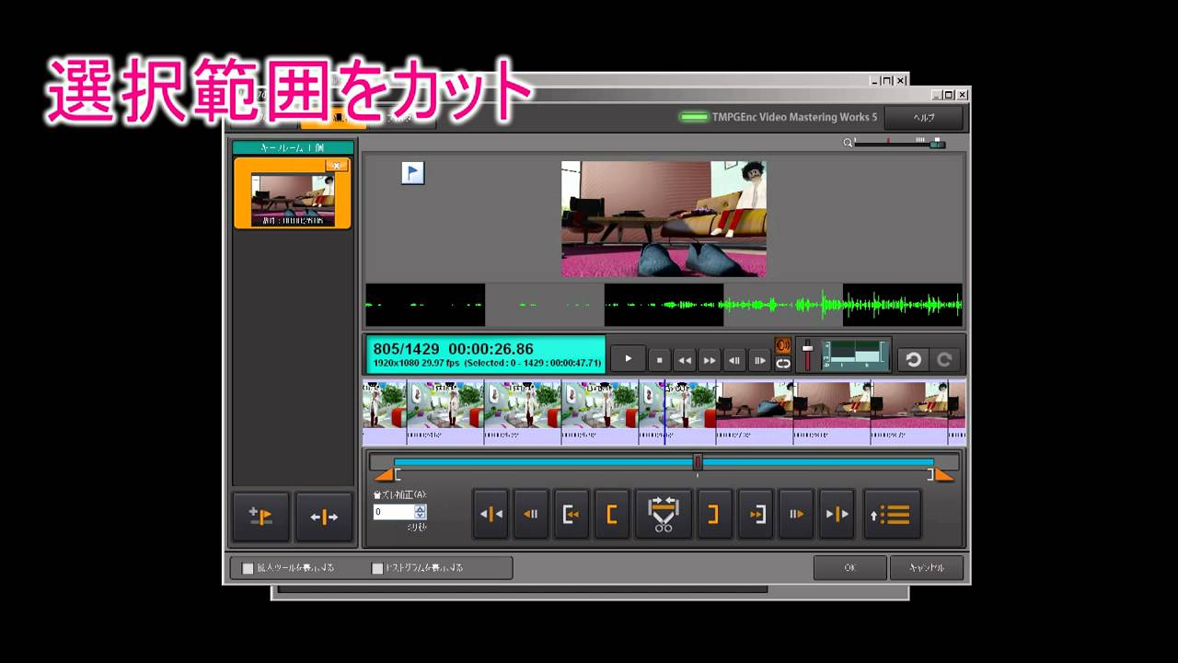Click the Redo arrow button
This screenshot has height=663, width=1178.
[x=944, y=359]
